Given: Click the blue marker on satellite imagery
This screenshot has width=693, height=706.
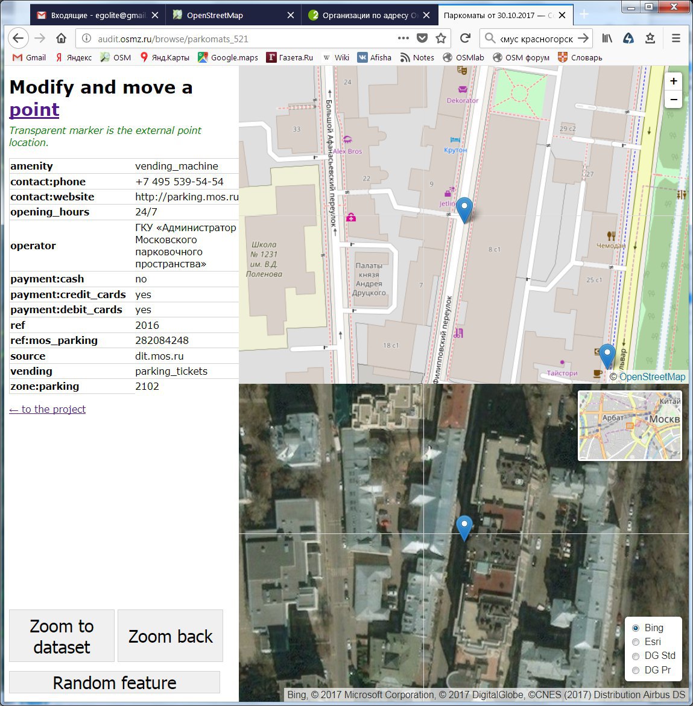Looking at the screenshot, I should 464,527.
